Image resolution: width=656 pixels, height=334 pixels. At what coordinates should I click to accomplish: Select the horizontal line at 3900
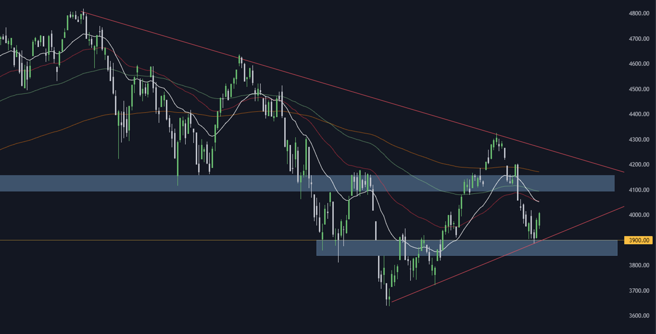(x=168, y=240)
